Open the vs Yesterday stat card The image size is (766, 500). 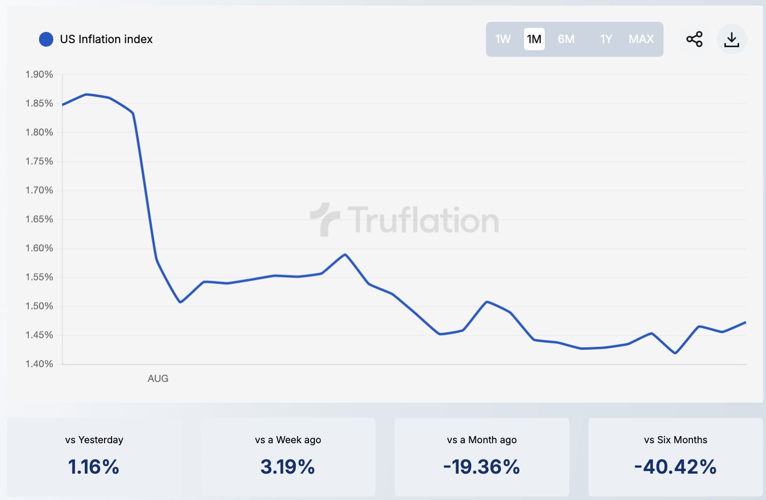(94, 456)
